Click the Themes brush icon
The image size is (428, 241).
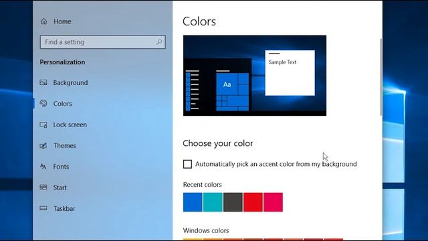(43, 146)
